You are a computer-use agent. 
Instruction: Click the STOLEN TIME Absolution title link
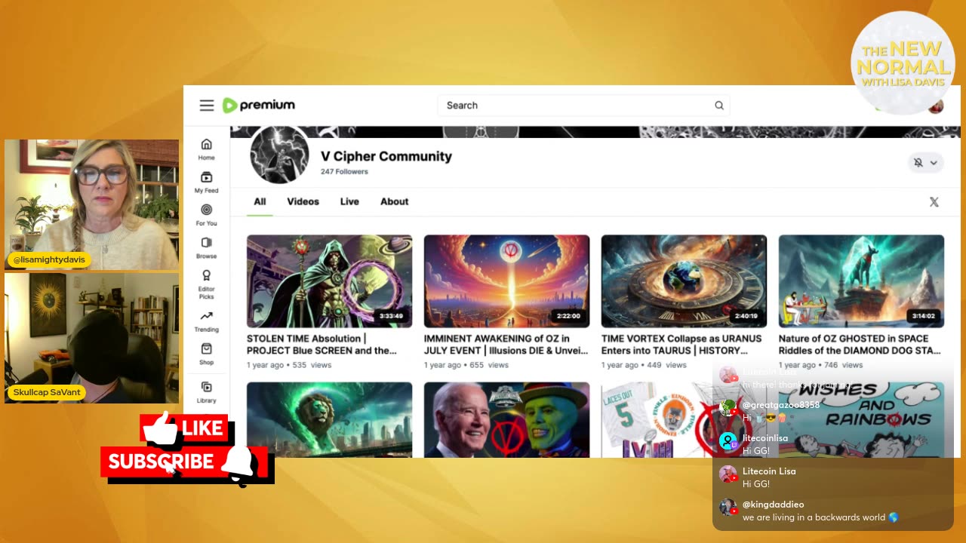click(x=321, y=345)
